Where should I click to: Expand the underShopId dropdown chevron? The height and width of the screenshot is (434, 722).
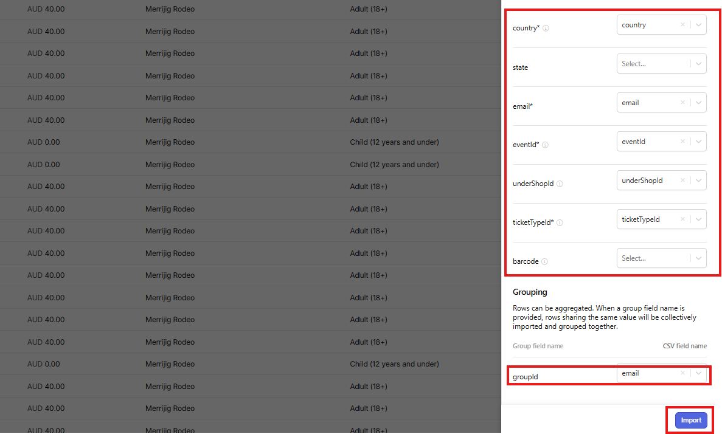[x=698, y=181]
